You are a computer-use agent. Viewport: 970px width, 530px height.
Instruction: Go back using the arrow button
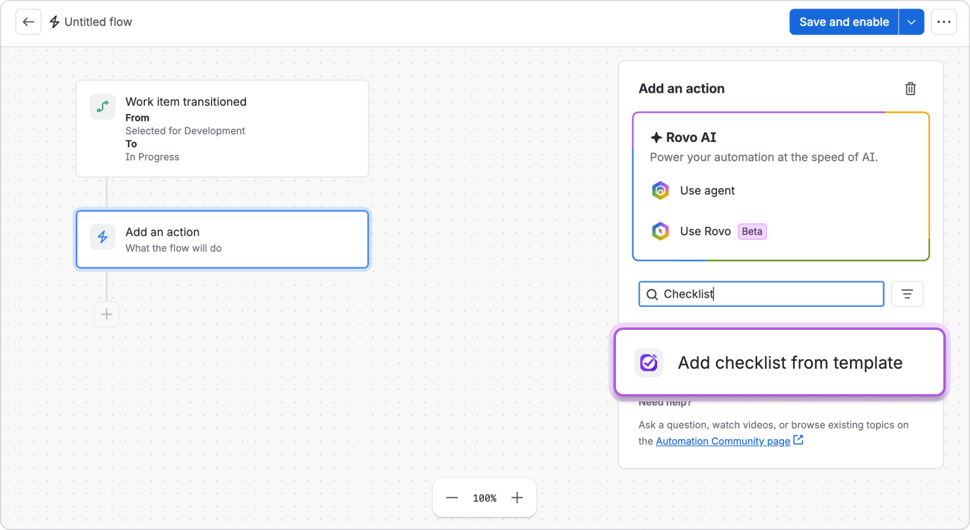[x=28, y=22]
